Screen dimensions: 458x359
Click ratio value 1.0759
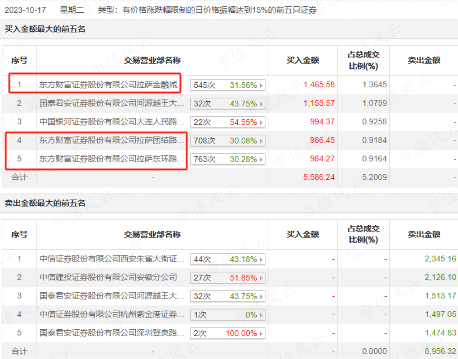tap(375, 103)
